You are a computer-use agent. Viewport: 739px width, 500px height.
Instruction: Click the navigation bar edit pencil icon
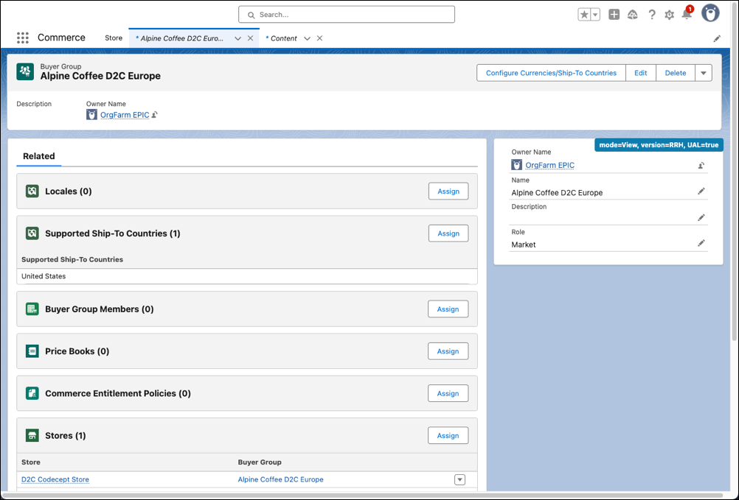pos(717,38)
